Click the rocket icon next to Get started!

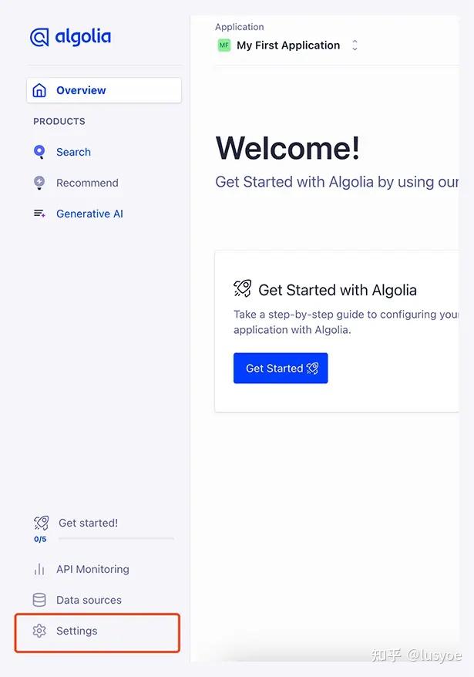pyautogui.click(x=39, y=522)
